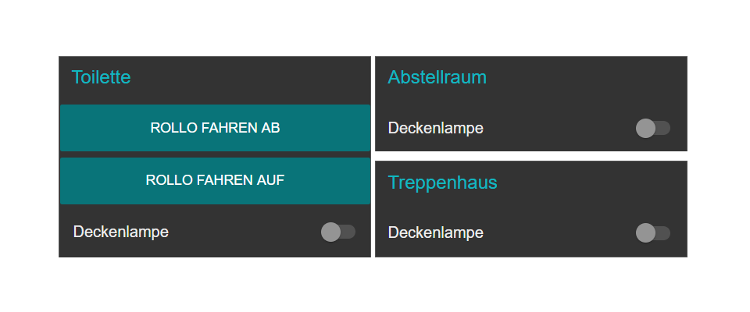
Task: Click empty header area of the Abstellraum card
Action: click(x=594, y=77)
